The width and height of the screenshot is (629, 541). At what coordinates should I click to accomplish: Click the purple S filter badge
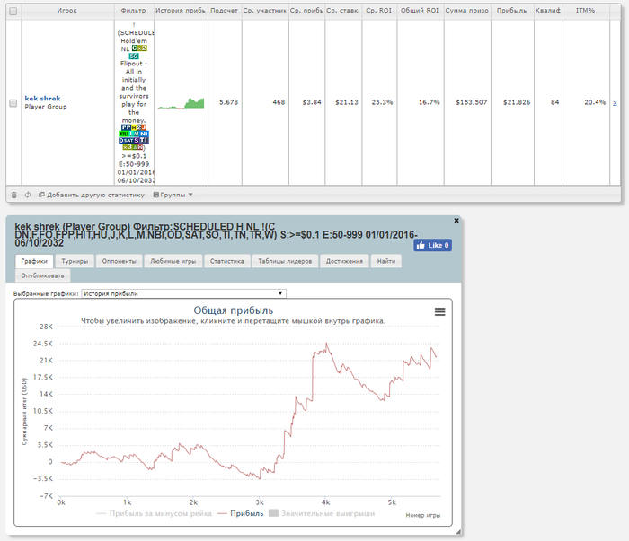(137, 141)
